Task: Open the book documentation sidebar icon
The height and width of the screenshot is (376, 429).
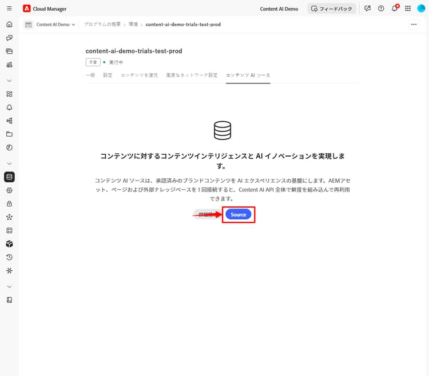Action: (x=9, y=300)
